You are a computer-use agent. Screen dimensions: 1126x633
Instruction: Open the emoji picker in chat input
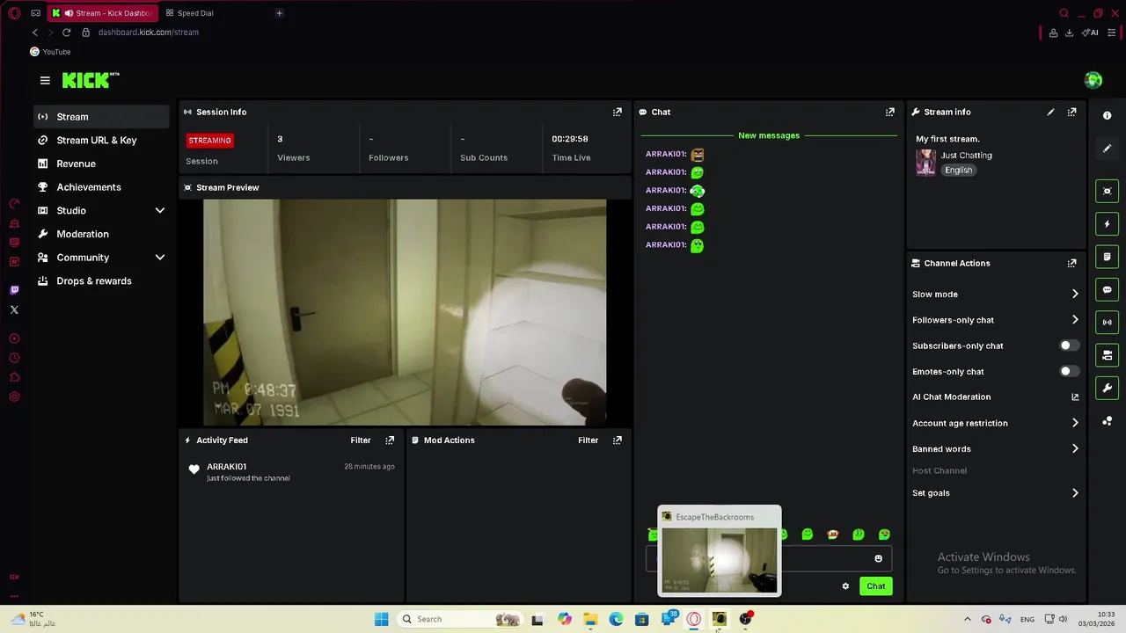[x=878, y=558]
